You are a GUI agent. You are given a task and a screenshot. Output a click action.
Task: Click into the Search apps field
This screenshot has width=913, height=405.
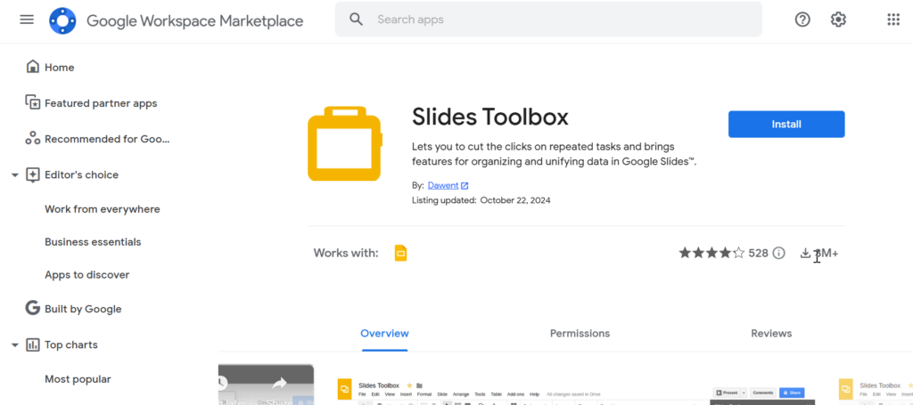pos(562,20)
